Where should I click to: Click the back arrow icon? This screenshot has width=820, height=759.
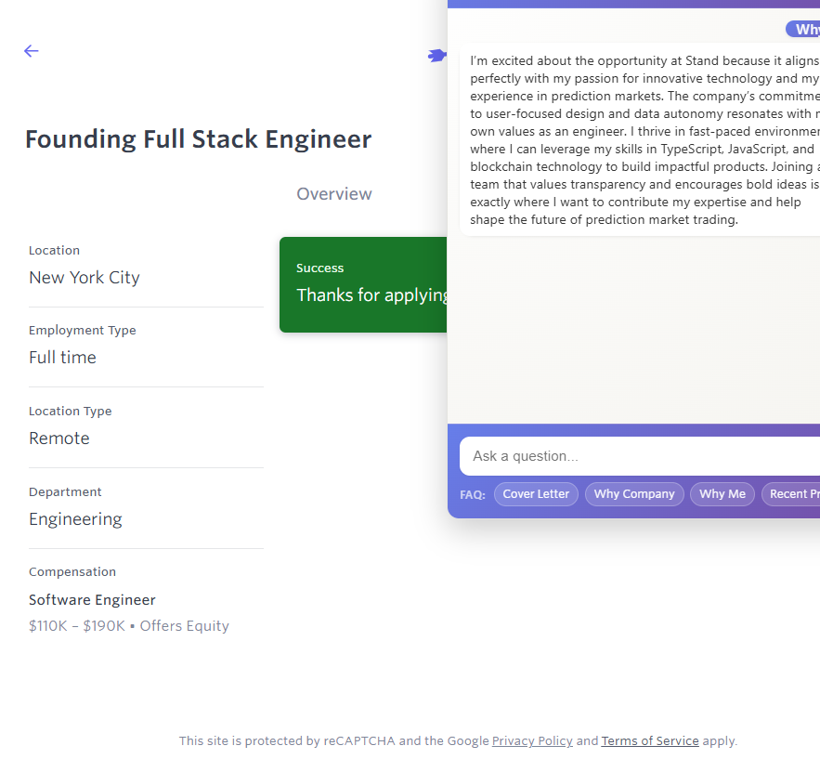(x=32, y=51)
